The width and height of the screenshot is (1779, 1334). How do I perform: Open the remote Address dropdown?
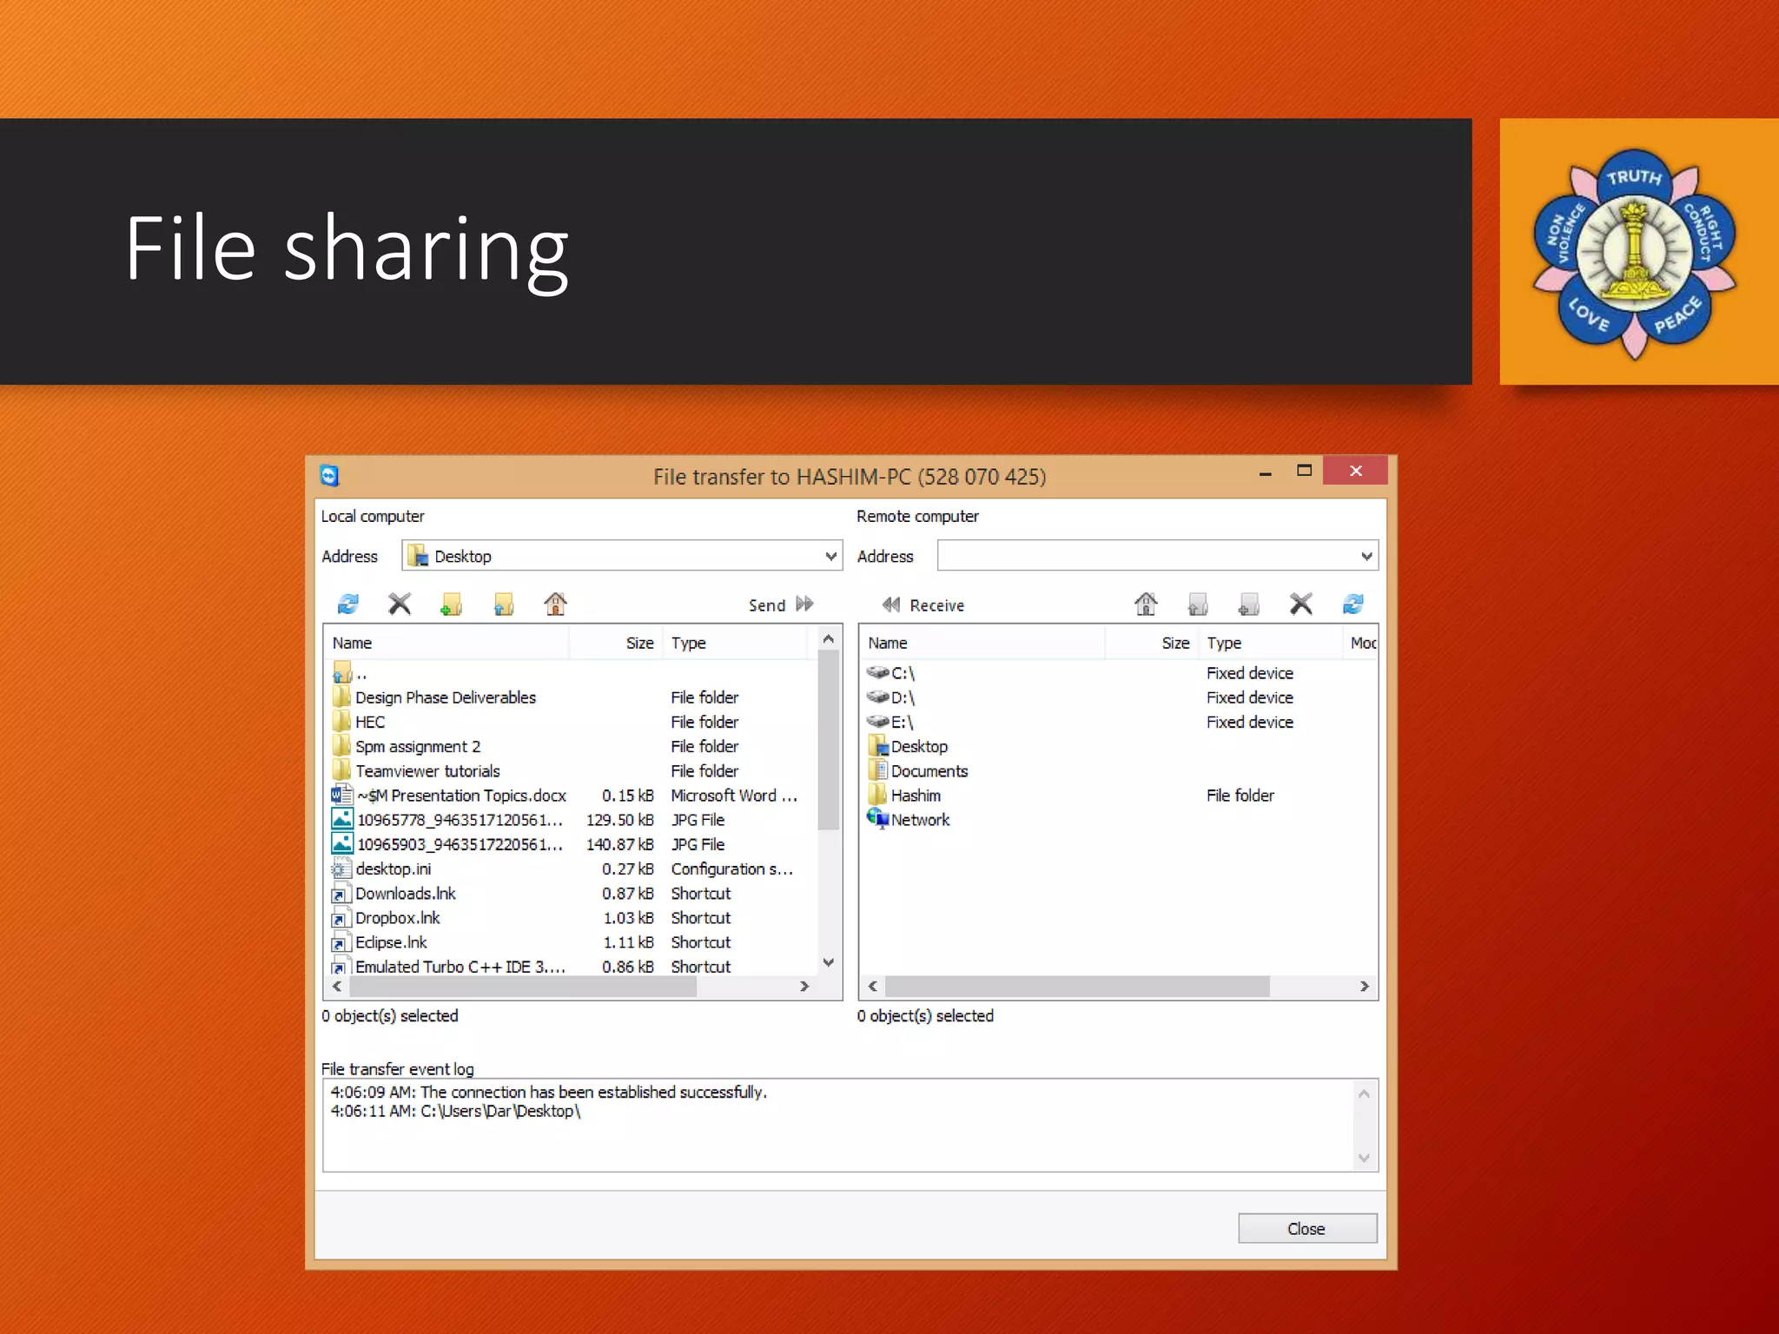1366,556
